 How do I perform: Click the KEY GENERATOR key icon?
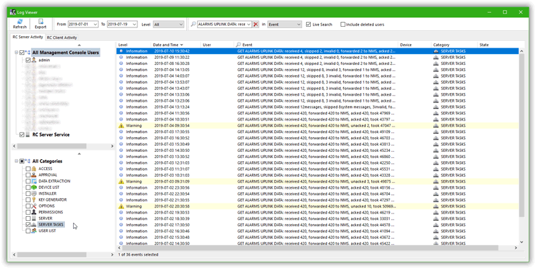tap(34, 199)
